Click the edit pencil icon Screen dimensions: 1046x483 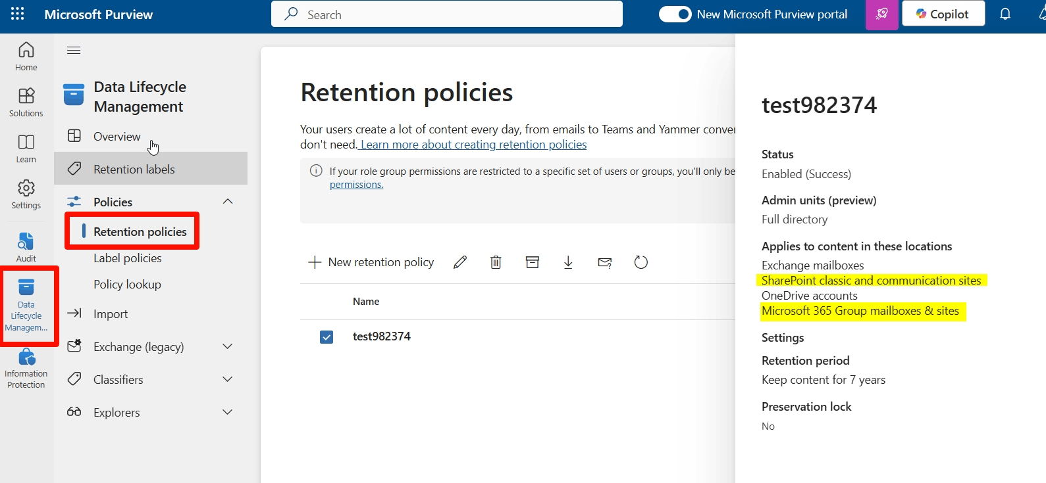point(460,262)
